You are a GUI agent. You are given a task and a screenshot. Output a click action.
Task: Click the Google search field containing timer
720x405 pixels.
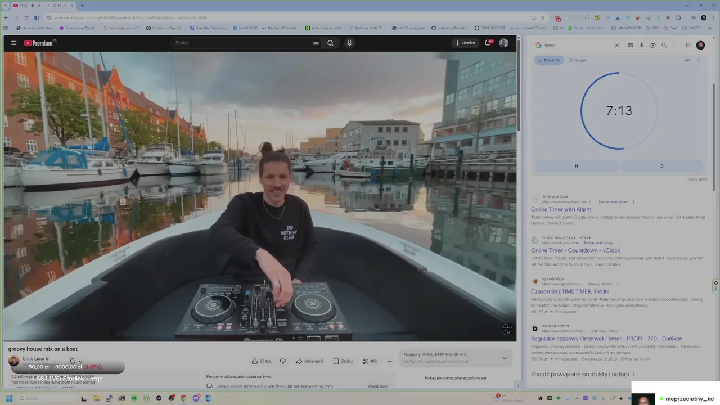coord(578,45)
